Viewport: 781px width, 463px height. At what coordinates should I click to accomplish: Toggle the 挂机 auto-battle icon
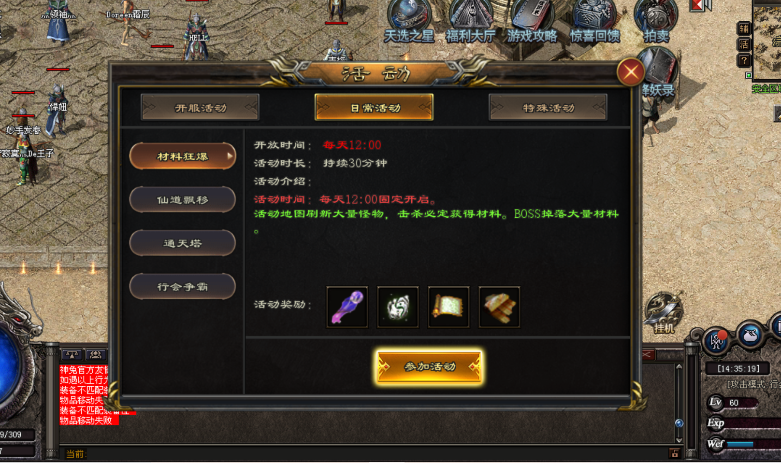pyautogui.click(x=664, y=313)
